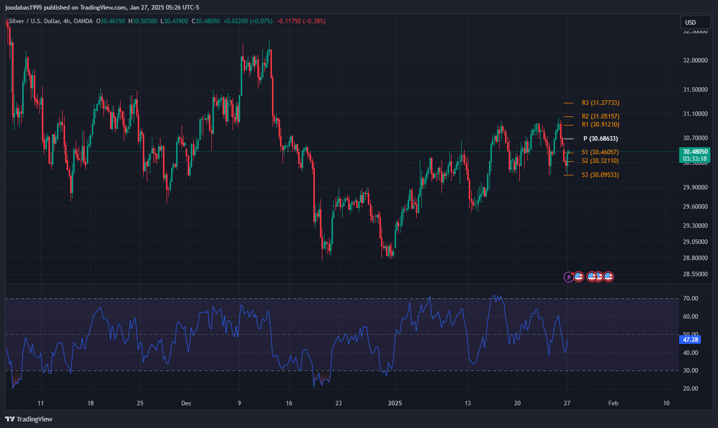Viewport: 718px width, 428px height.
Task: Click the TradingView logo at bottom left
Action: (29, 419)
